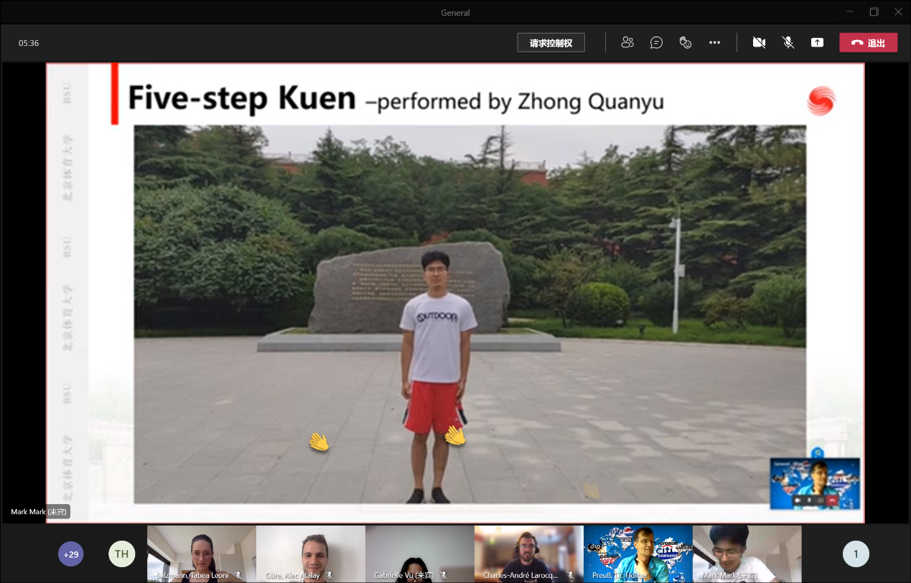Open the more actions ellipsis menu
Screen dimensions: 911x583
coord(714,42)
